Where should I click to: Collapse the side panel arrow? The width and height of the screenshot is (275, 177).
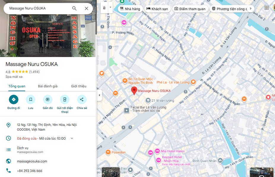tap(99, 95)
